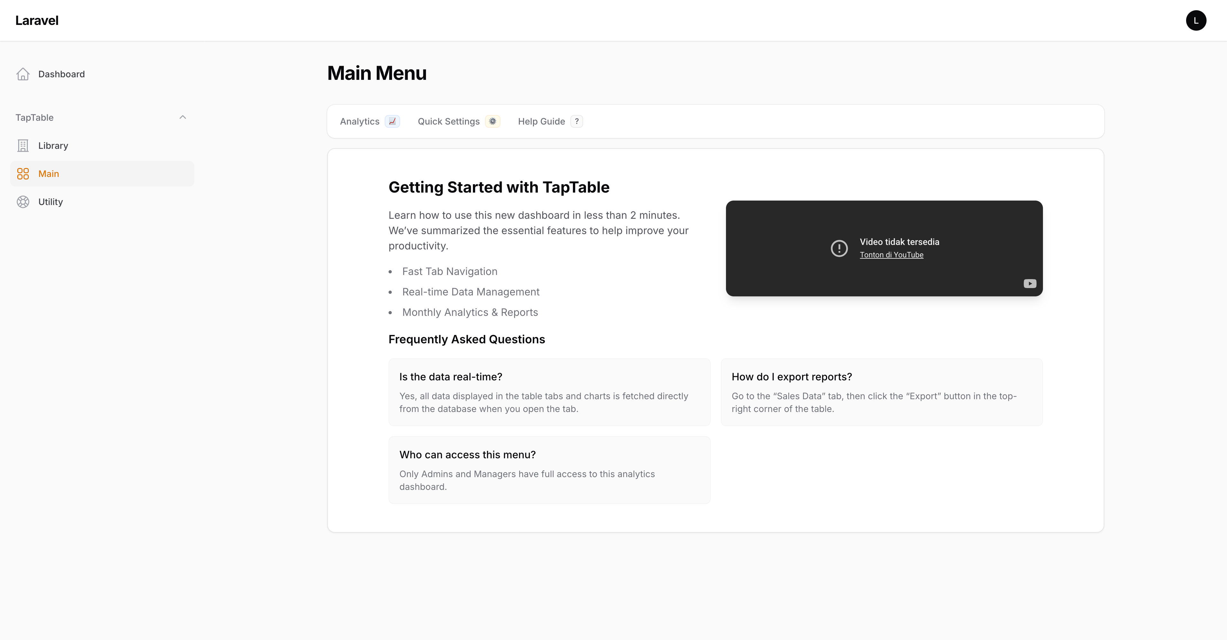Click the question mark icon near Help Guide
This screenshot has width=1227, height=640.
pyautogui.click(x=576, y=121)
